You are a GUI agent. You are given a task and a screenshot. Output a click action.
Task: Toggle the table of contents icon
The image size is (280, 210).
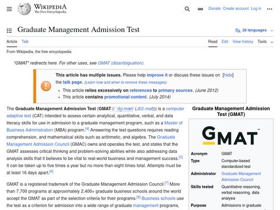click(9, 30)
